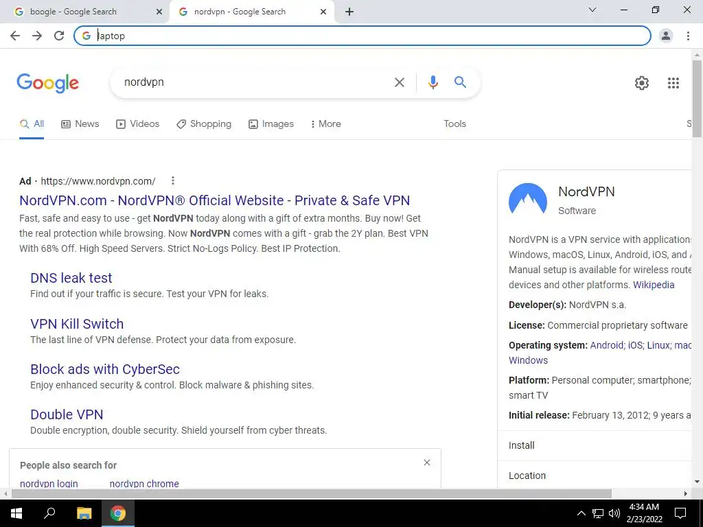Click the NordVPN mountain logo thumbnail
Screen dimensions: 703x527
[528, 200]
